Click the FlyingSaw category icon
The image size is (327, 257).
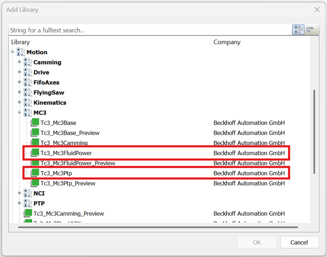[x=28, y=93]
